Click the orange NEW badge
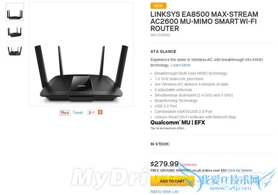The image size is (278, 195). (x=158, y=6)
